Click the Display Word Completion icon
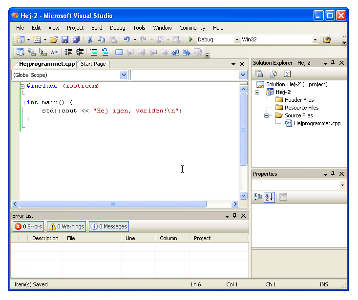 click(x=54, y=52)
